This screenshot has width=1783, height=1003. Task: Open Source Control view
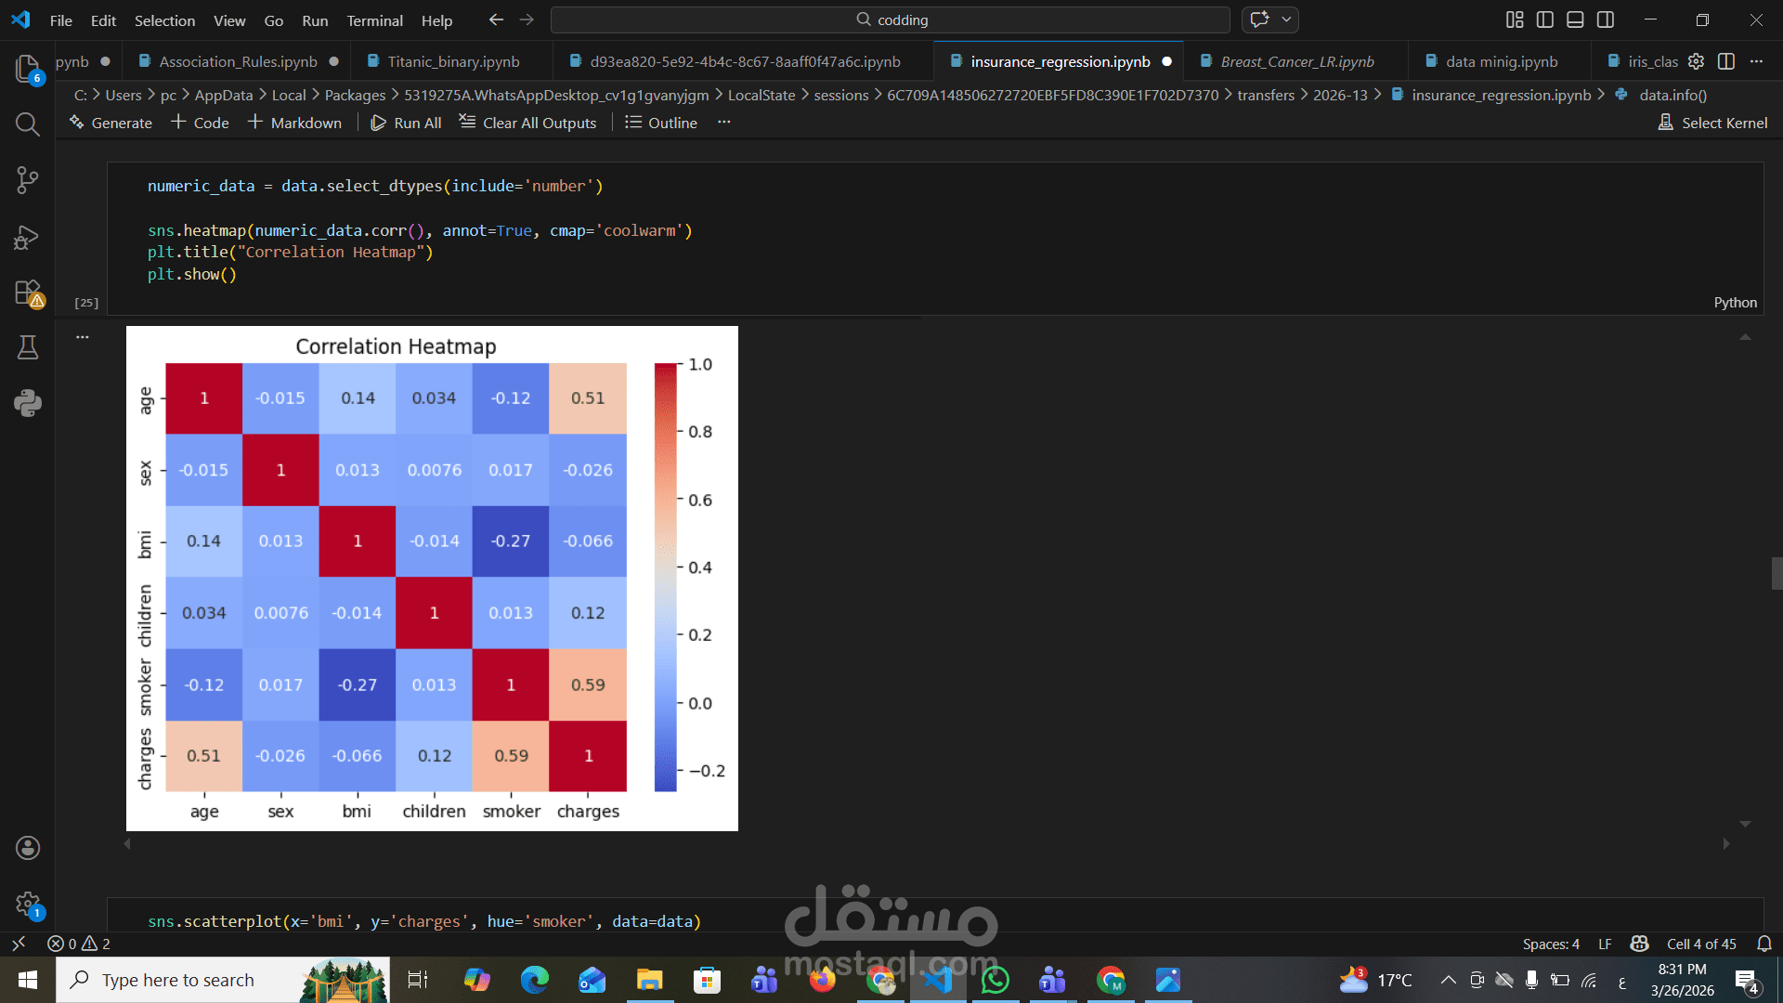click(x=27, y=180)
